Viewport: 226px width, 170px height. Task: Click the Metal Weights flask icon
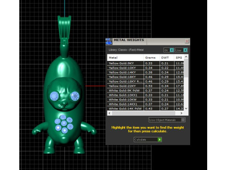109,42
